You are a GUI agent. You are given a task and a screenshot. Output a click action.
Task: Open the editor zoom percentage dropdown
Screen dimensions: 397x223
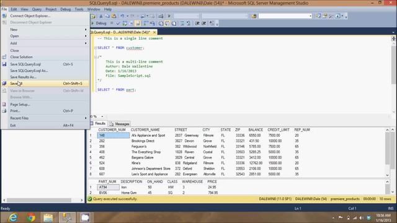[102, 116]
